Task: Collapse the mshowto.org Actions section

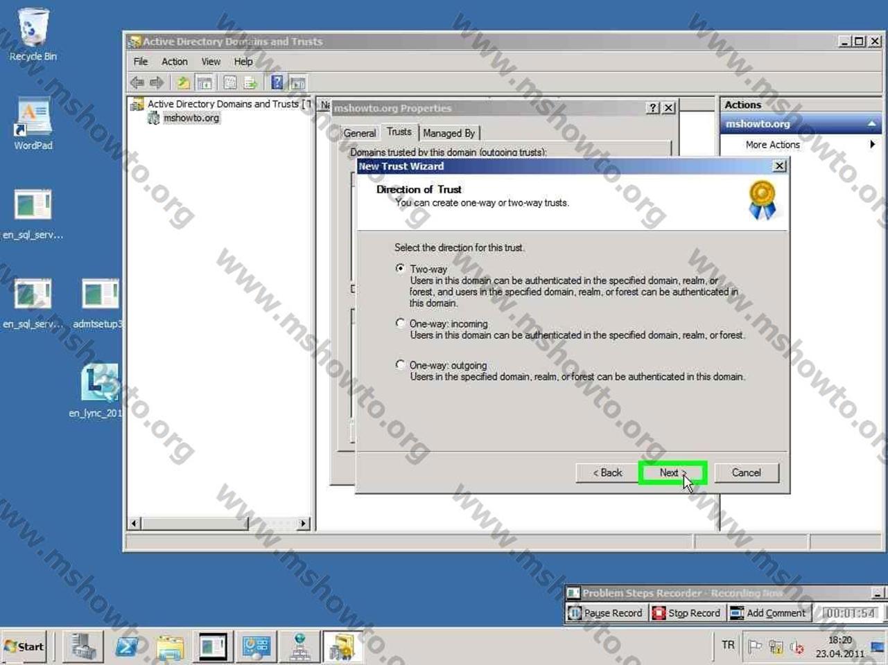Action: 871,124
